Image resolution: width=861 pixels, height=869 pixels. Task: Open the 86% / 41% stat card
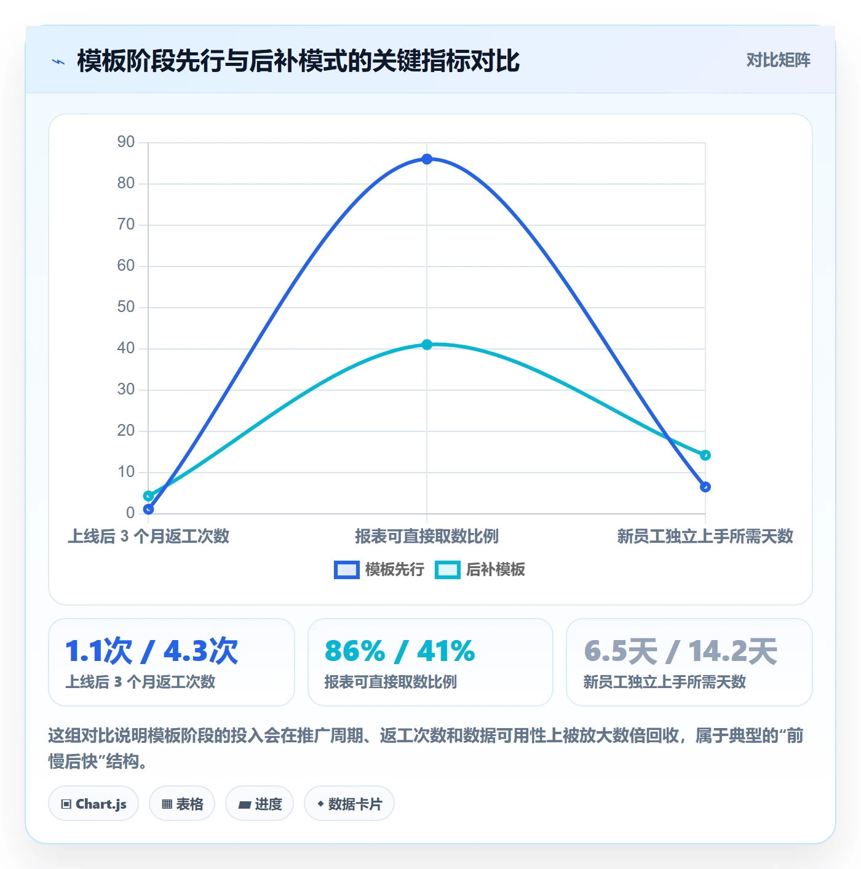[x=430, y=662]
